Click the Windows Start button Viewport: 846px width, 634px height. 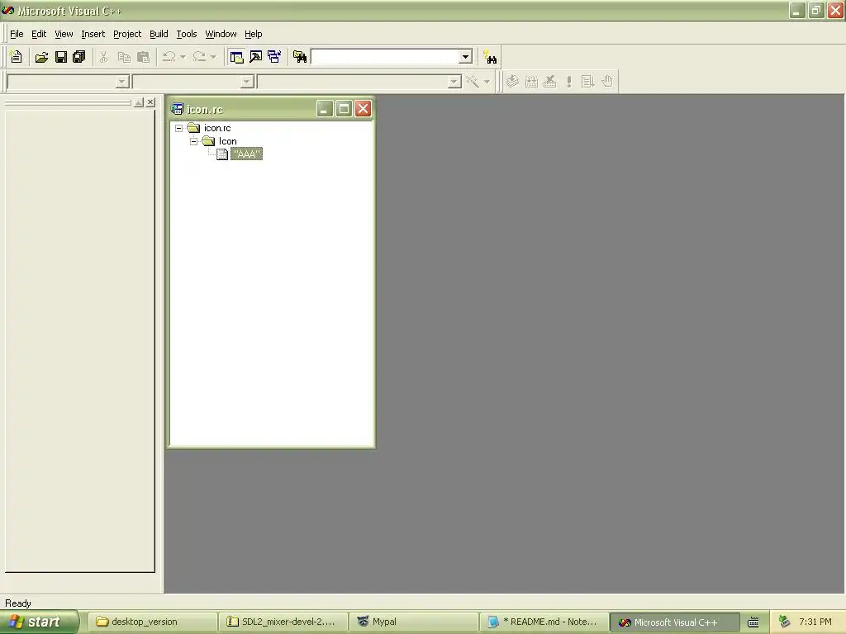(39, 622)
